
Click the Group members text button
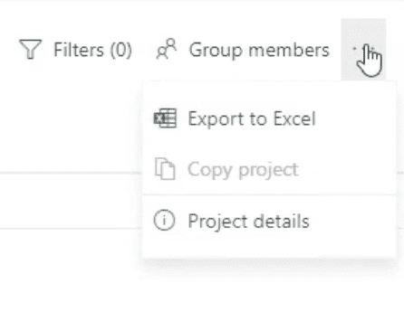(x=259, y=50)
